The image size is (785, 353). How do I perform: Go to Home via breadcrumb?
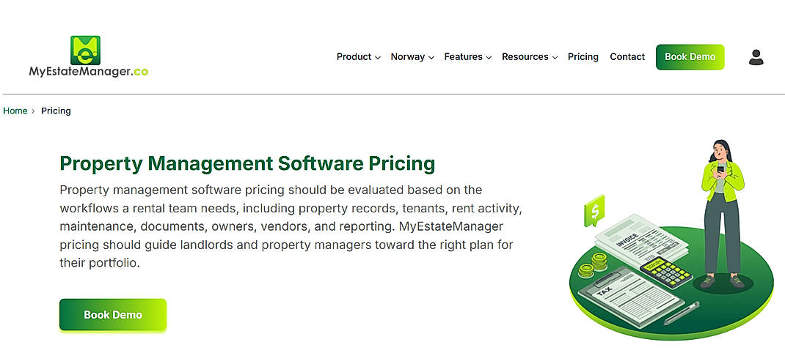[x=15, y=111]
